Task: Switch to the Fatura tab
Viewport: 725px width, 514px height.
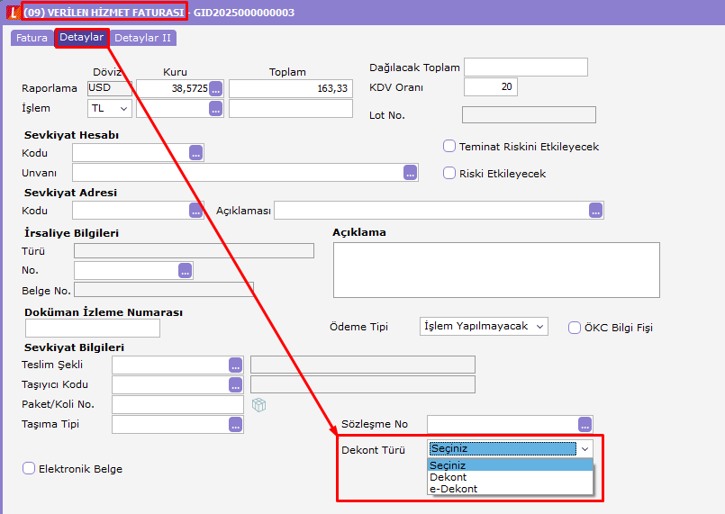Action: click(32, 38)
